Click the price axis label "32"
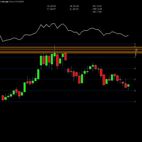Screen dimensions: 142x142 [x=135, y=68]
